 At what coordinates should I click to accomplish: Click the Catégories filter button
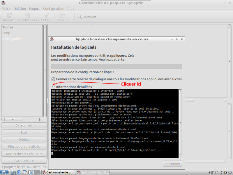(24, 125)
